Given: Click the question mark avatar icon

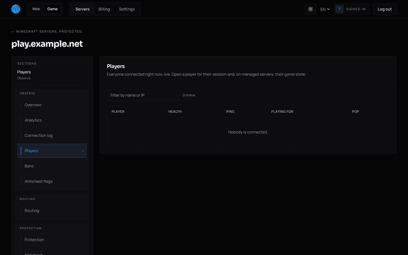Looking at the screenshot, I should pos(339,9).
